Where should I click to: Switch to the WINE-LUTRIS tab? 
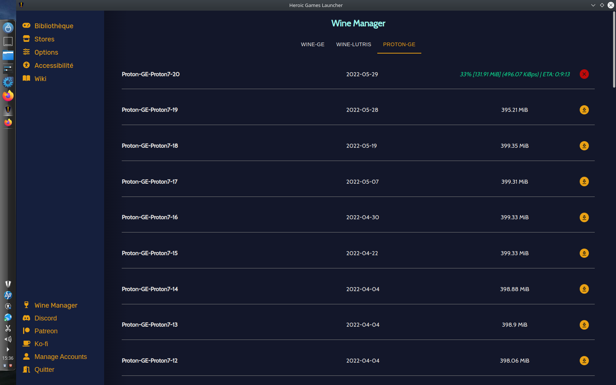pos(354,44)
